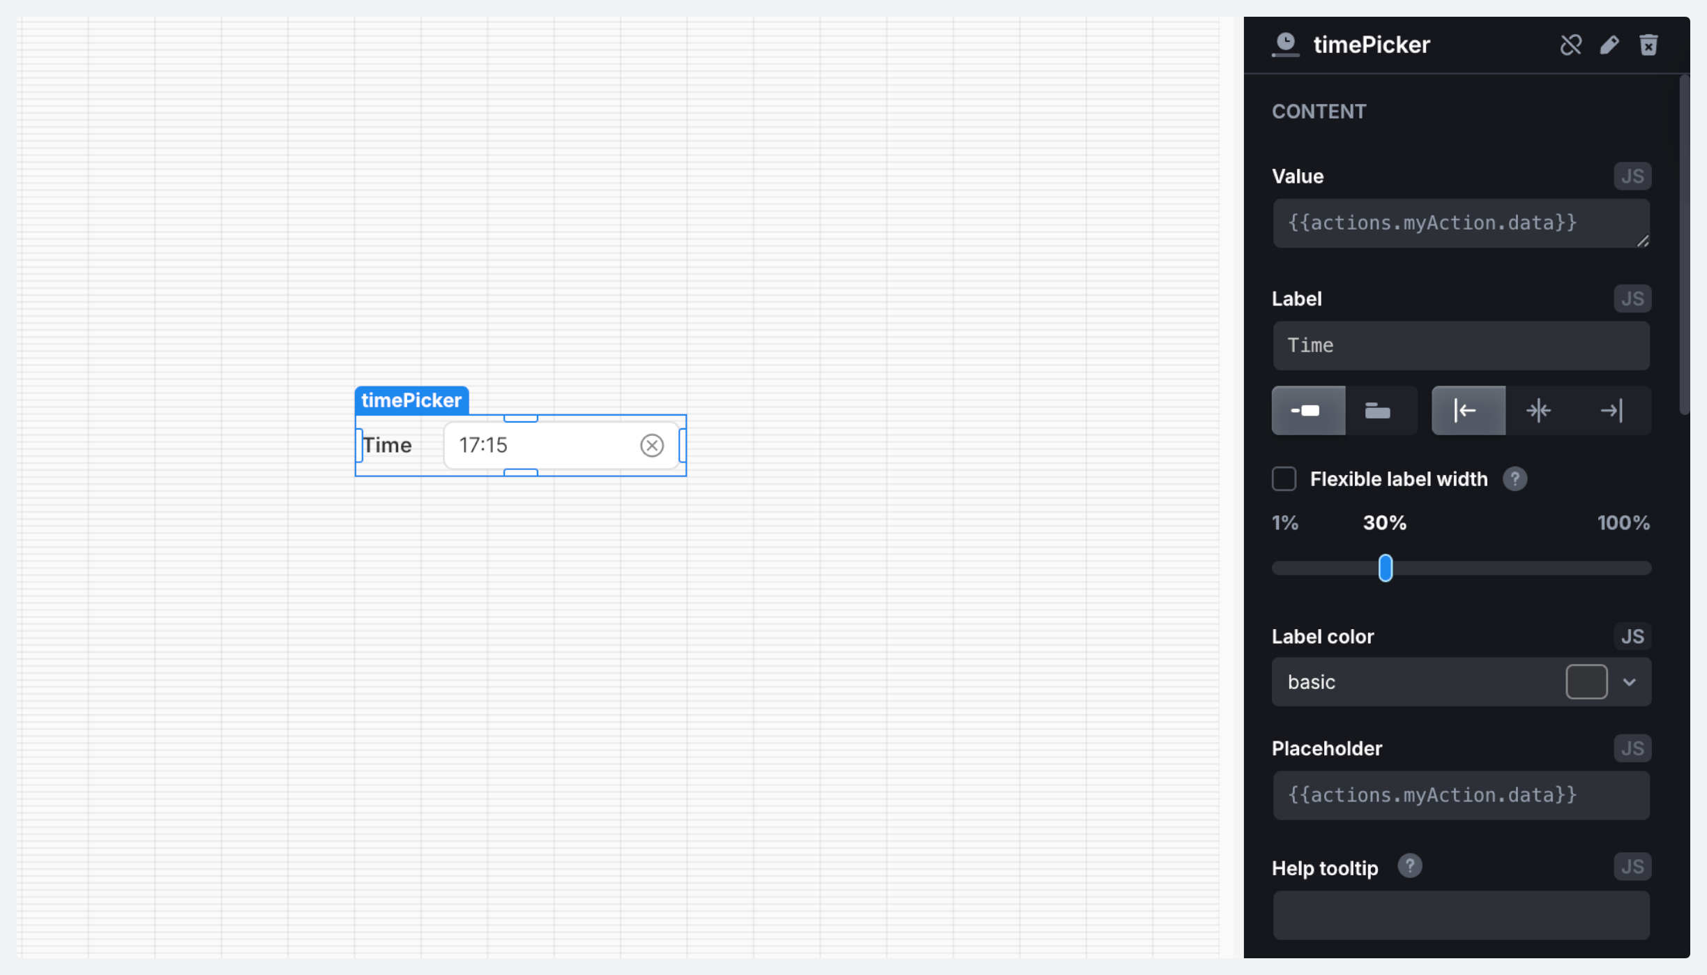
Task: Open the basic label color swatch
Action: pyautogui.click(x=1586, y=682)
